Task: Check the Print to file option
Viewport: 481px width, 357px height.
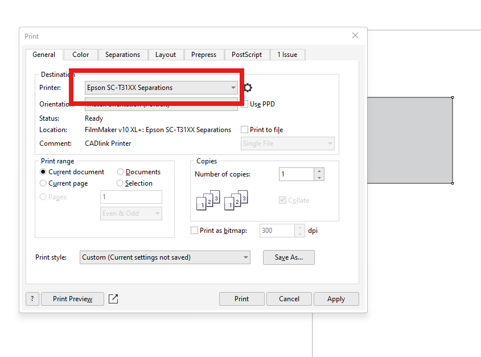Action: click(x=245, y=130)
